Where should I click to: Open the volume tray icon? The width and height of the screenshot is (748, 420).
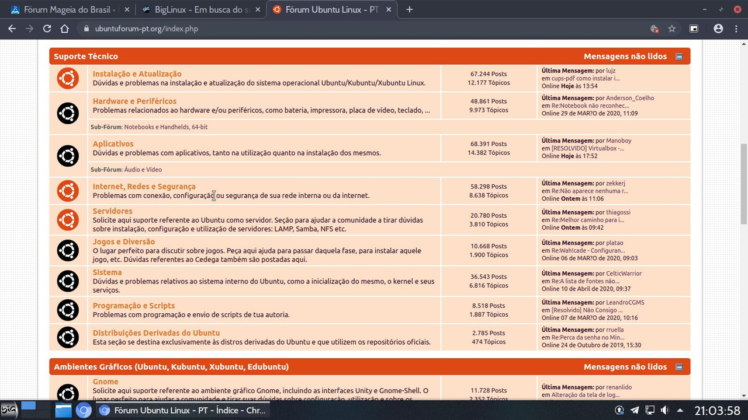(x=664, y=411)
